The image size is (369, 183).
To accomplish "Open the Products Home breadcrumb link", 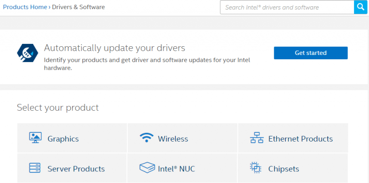I will click(25, 7).
